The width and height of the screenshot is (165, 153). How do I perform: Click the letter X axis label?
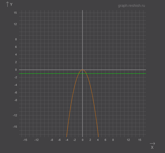[x=152, y=147]
